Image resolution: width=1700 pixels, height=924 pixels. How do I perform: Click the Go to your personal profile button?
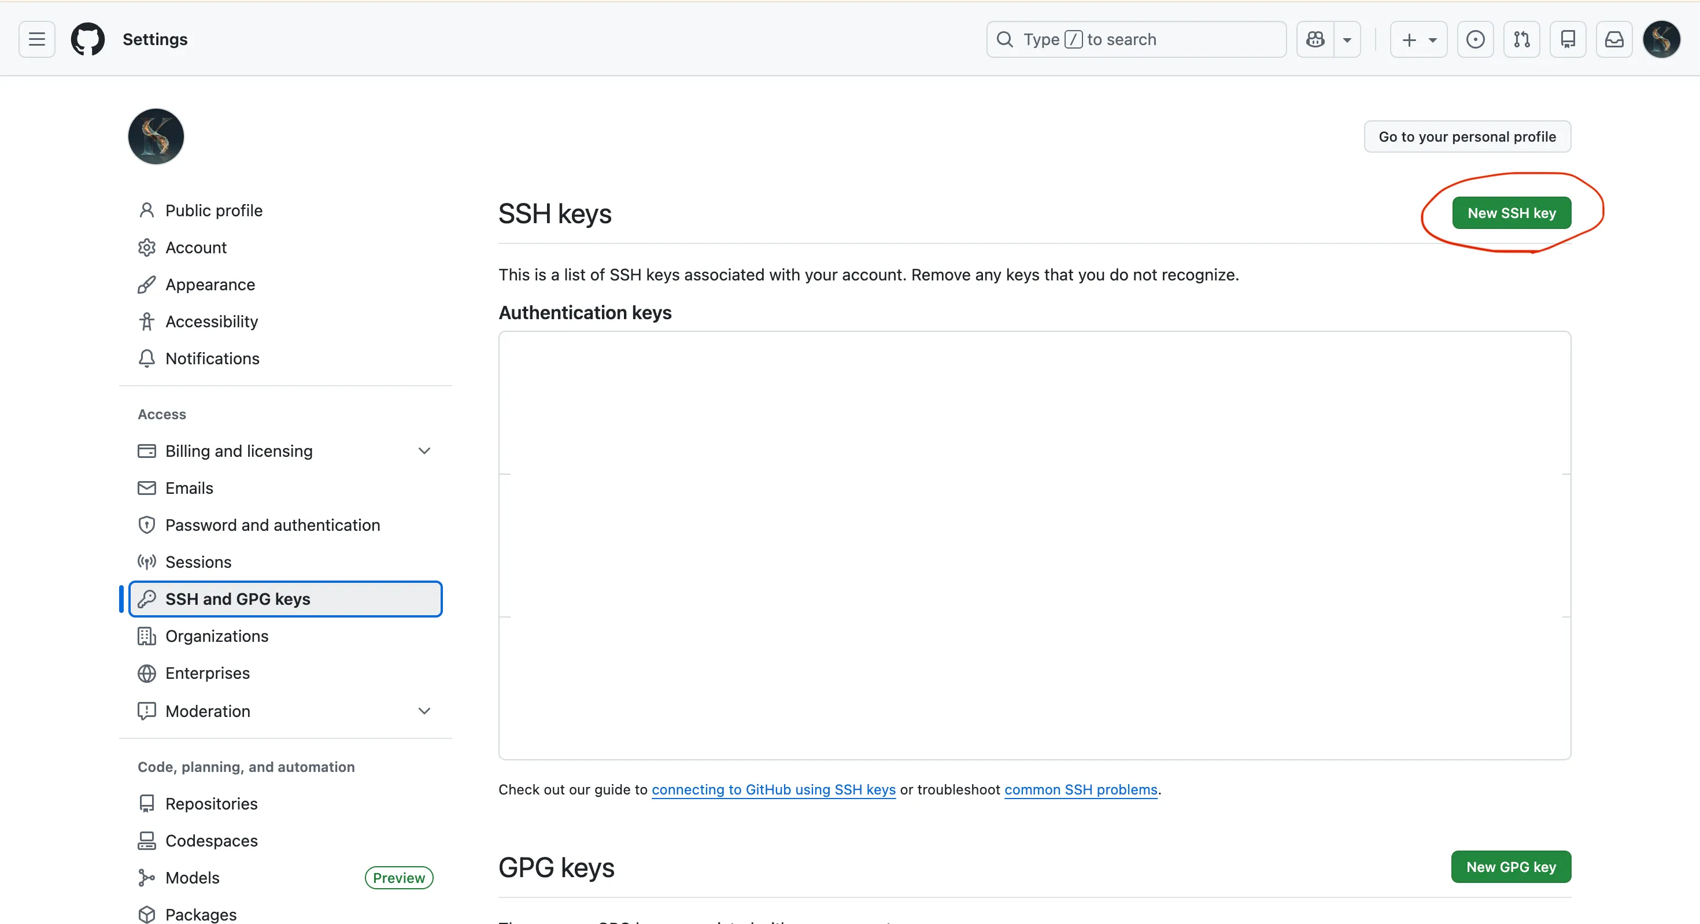1467,136
